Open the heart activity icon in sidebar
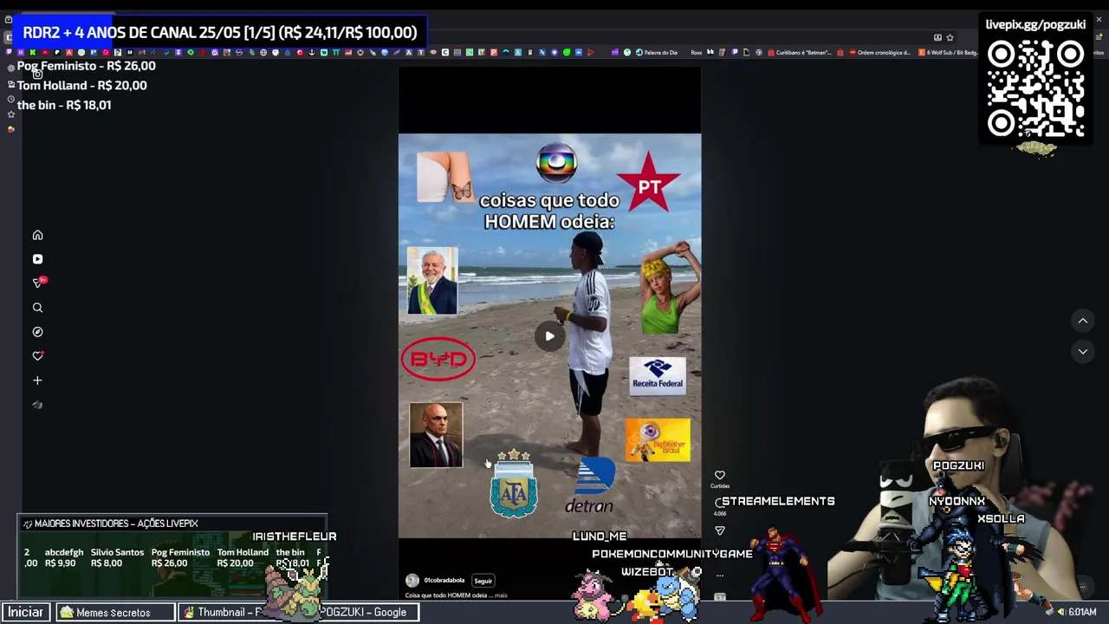Viewport: 1109px width, 624px height. click(x=37, y=356)
